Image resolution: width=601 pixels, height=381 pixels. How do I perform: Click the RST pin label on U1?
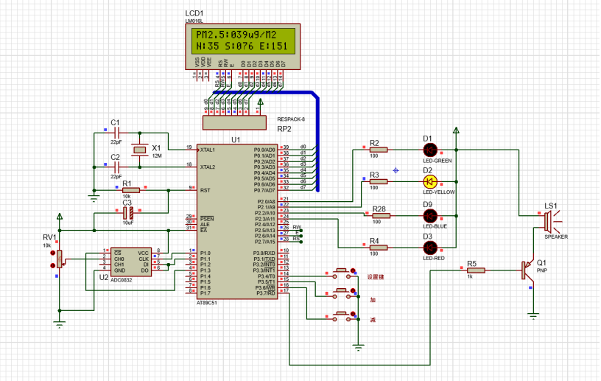[x=205, y=190]
